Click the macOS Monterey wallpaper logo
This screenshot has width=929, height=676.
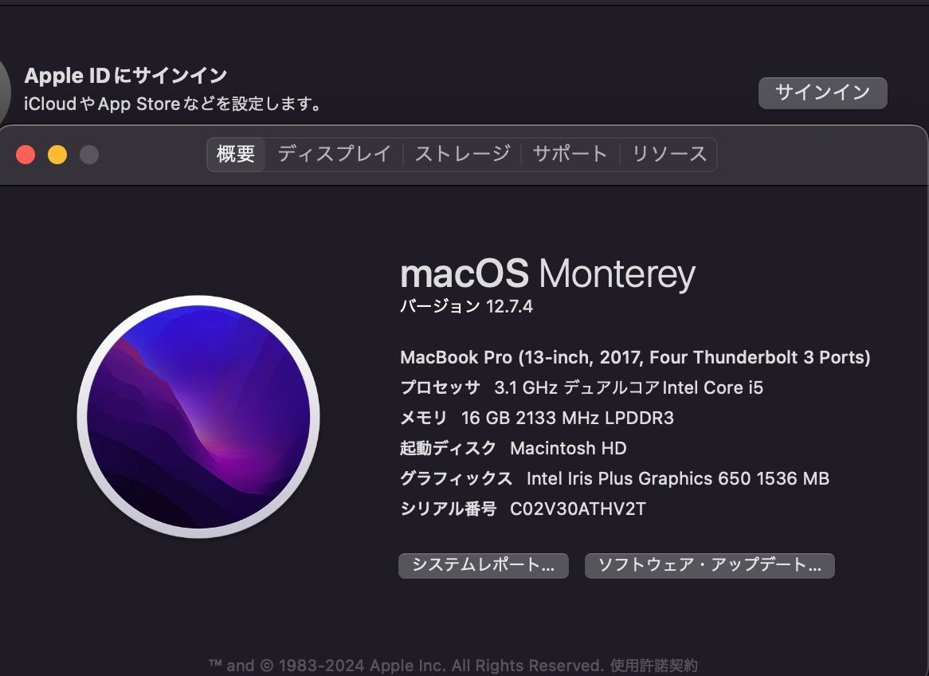tap(198, 417)
